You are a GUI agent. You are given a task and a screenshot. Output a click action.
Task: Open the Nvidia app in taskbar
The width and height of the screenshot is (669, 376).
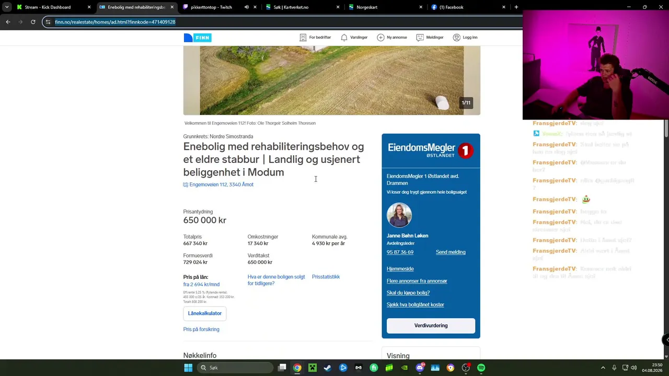[x=405, y=368]
